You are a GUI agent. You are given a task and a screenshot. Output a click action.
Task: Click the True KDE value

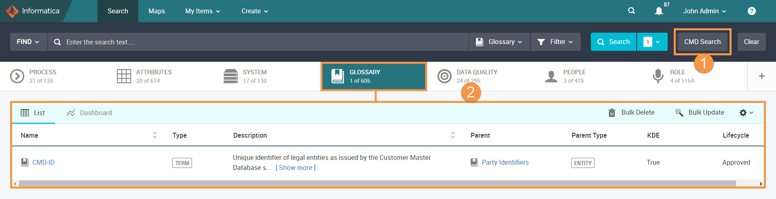(653, 162)
